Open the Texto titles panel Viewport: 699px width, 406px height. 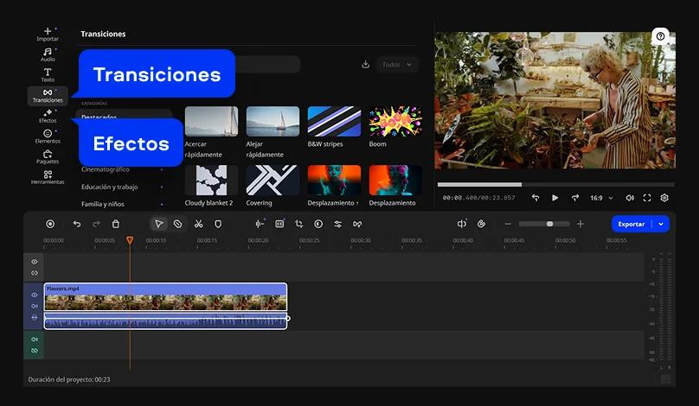[x=48, y=75]
